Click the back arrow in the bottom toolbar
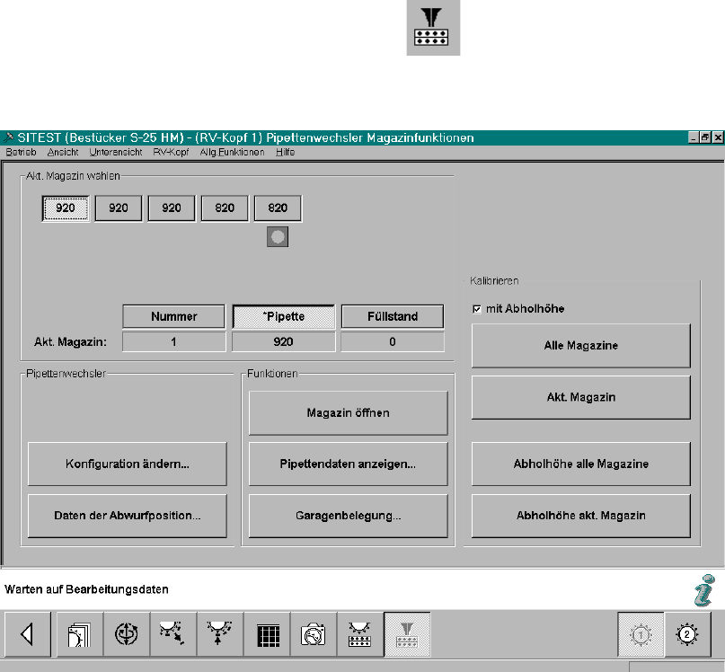The image size is (725, 672). click(x=28, y=634)
